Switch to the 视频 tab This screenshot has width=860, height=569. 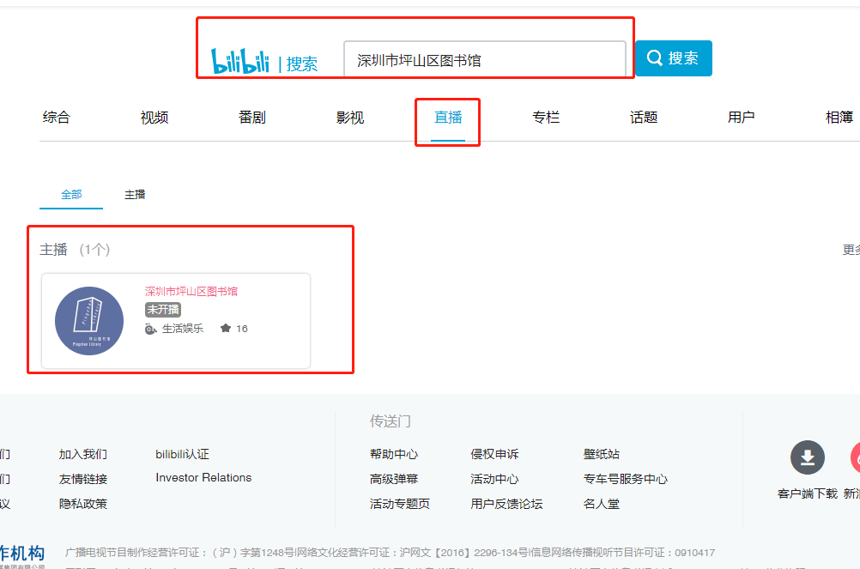pyautogui.click(x=154, y=118)
